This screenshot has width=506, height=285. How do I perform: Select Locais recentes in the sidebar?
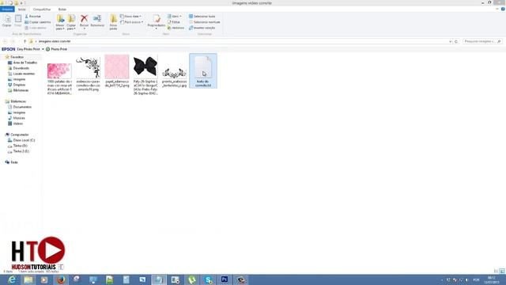(21, 74)
